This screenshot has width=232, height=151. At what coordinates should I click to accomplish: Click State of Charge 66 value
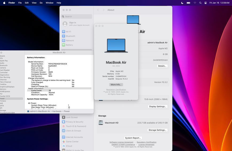coord(73,86)
